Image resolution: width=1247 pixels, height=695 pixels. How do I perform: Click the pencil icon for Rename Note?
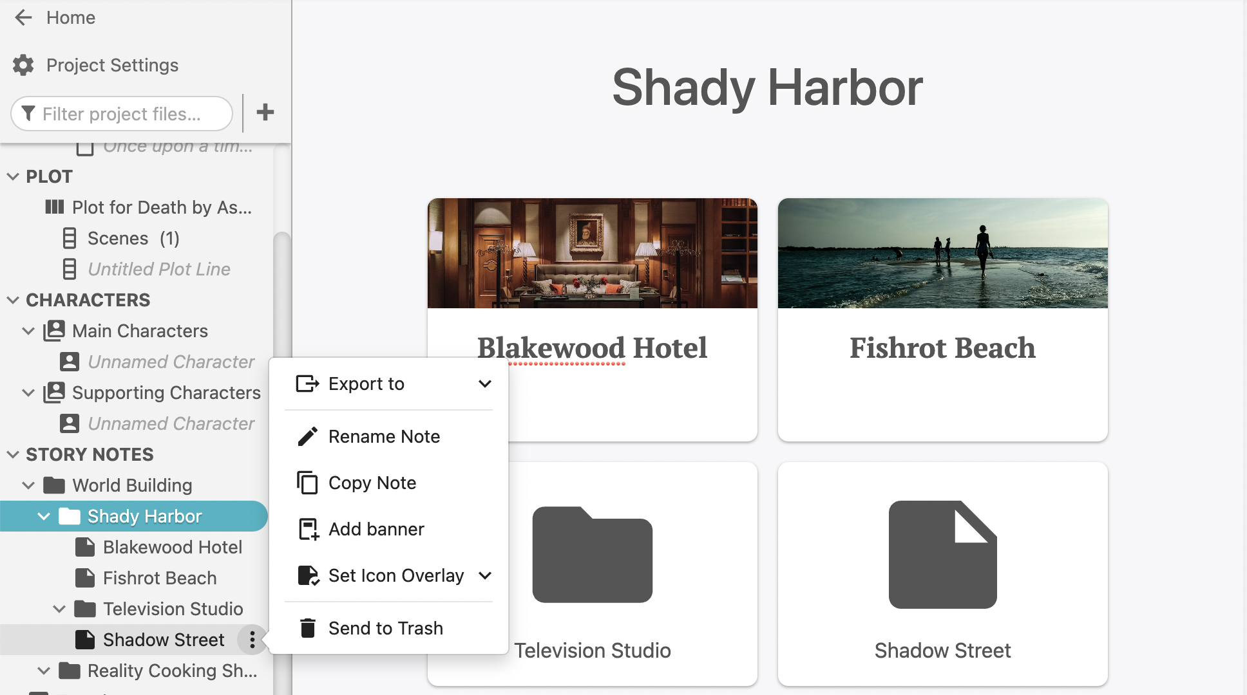(x=308, y=436)
